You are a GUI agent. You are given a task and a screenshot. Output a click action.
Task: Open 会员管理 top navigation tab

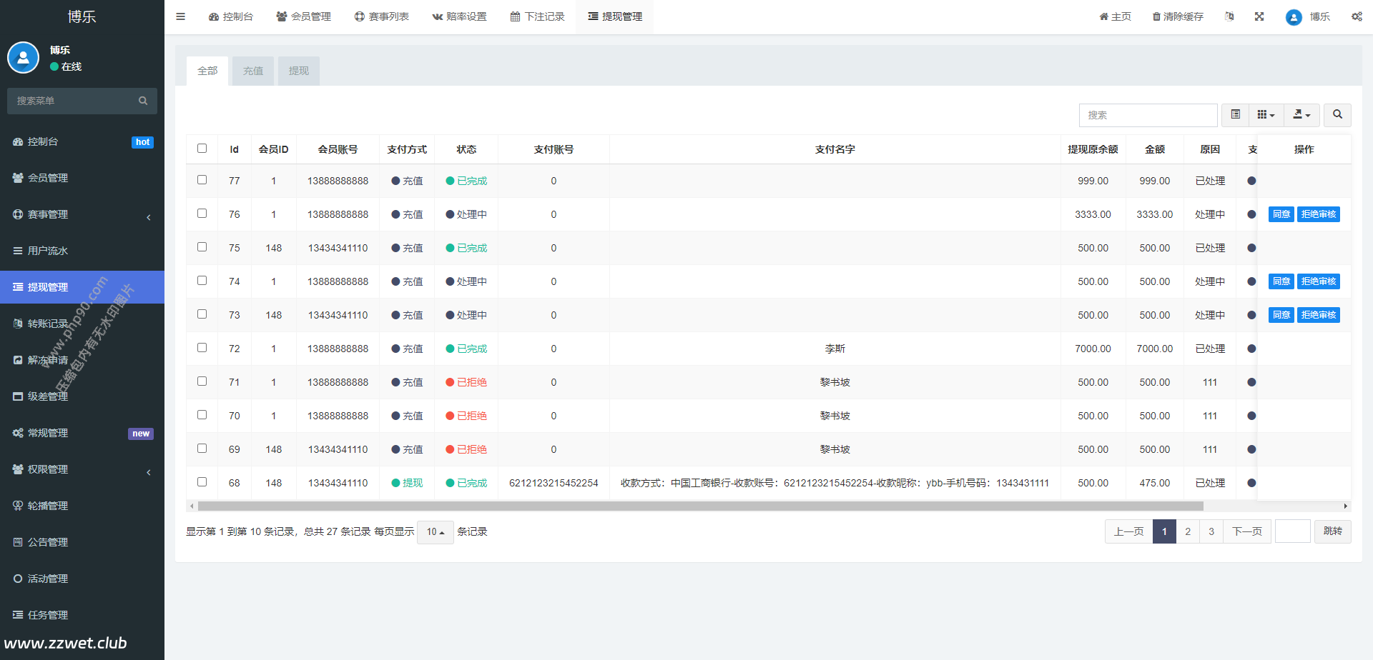click(304, 16)
